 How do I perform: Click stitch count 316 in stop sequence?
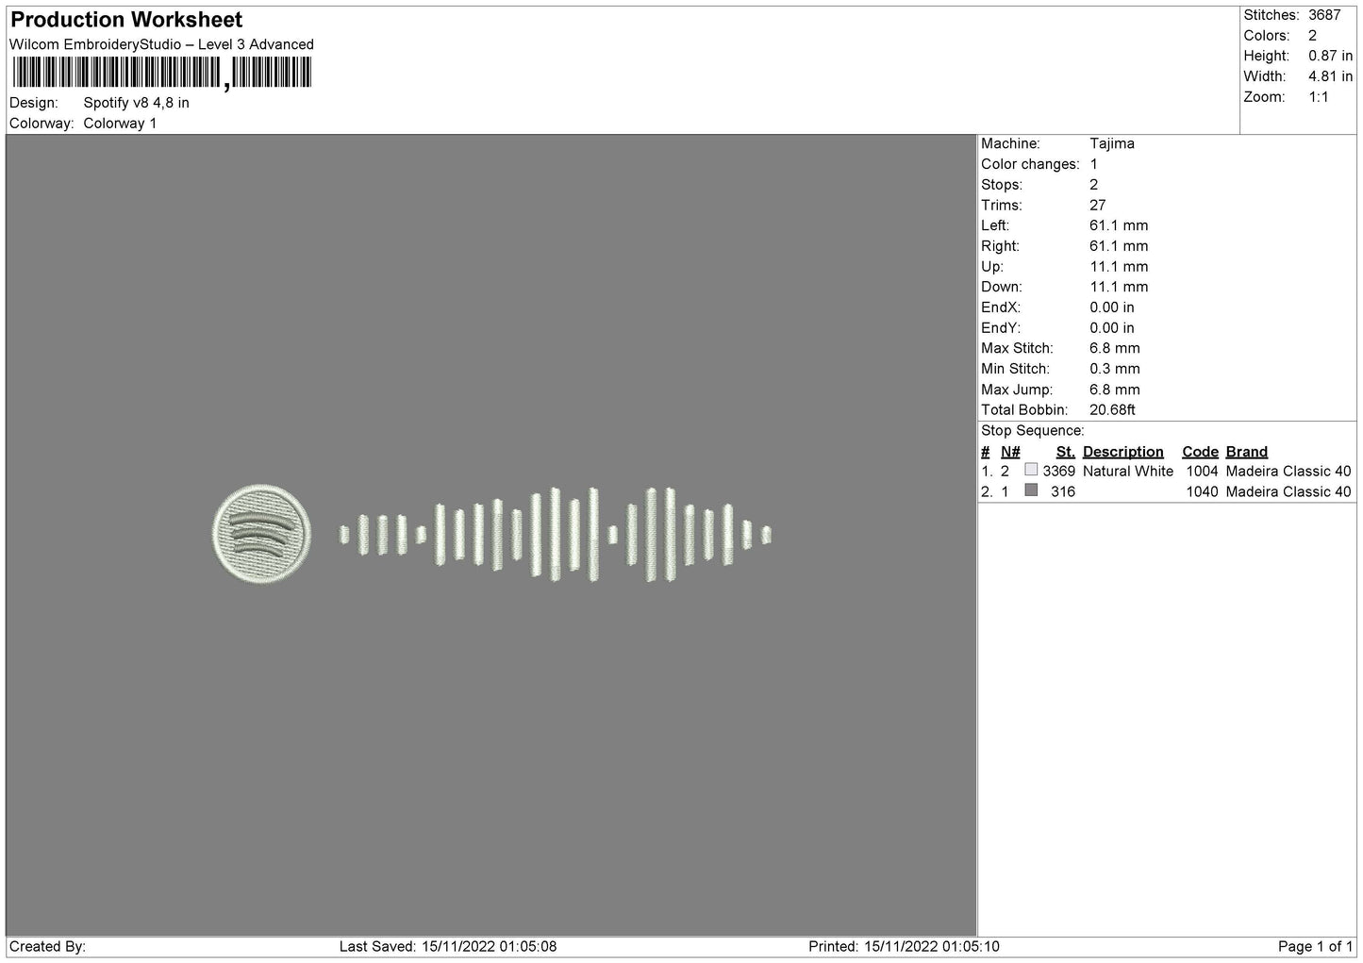pyautogui.click(x=1063, y=492)
